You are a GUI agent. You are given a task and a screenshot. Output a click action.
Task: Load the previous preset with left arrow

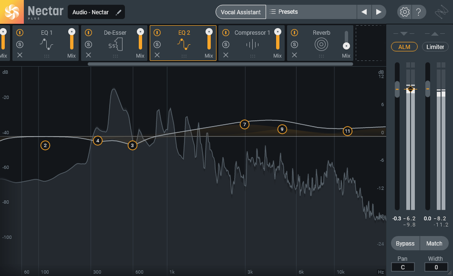click(364, 12)
